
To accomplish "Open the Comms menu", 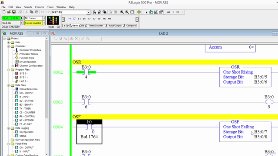I will pyautogui.click(x=40, y=7).
